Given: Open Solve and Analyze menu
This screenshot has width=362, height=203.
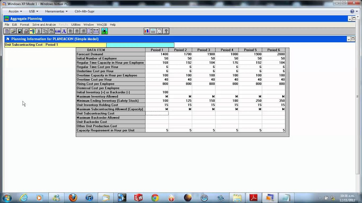Looking at the screenshot, I should click(x=44, y=25).
